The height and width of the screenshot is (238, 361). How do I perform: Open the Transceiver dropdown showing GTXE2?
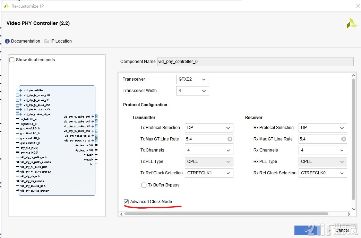pos(192,79)
